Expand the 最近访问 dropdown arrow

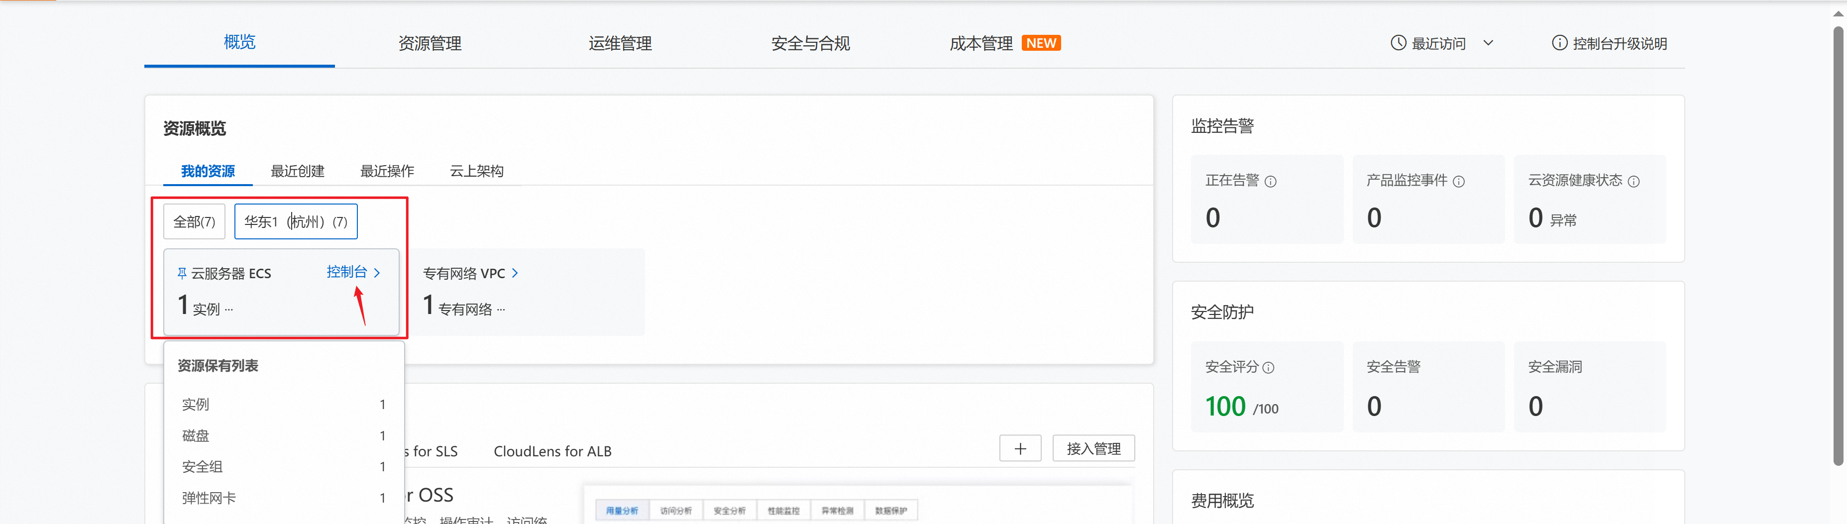click(1488, 43)
